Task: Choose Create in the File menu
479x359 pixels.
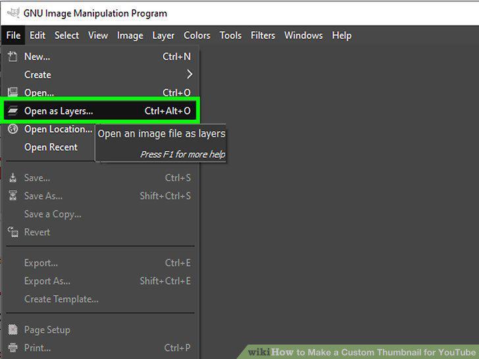Action: [x=100, y=74]
